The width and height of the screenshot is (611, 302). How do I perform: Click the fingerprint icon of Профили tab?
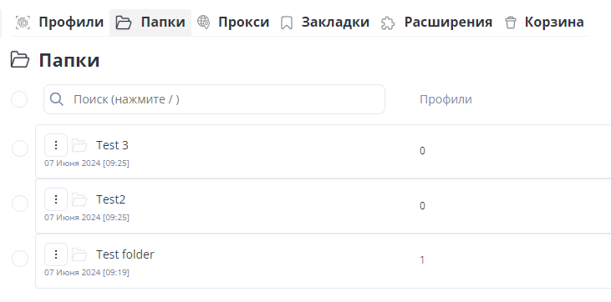point(23,23)
